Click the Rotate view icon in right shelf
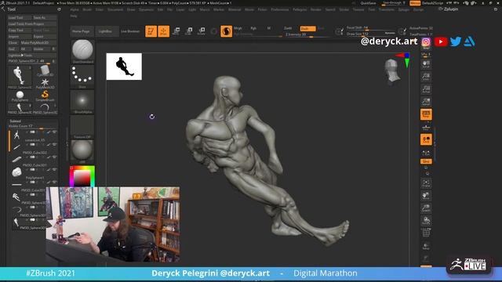Screen dimensions: 502x282 coord(426,221)
